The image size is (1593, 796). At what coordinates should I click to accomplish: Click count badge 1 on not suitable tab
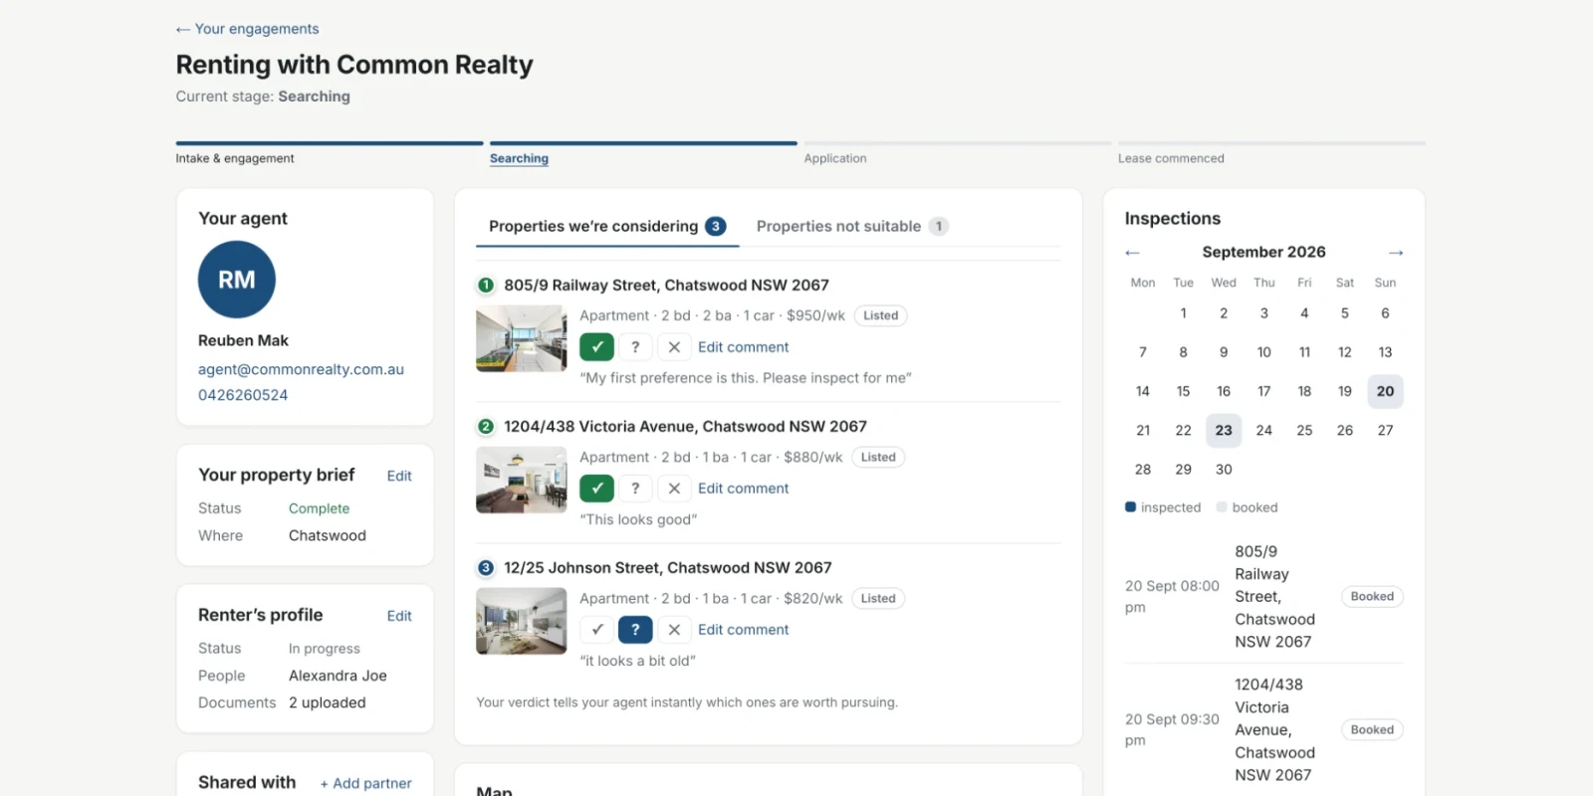(938, 227)
